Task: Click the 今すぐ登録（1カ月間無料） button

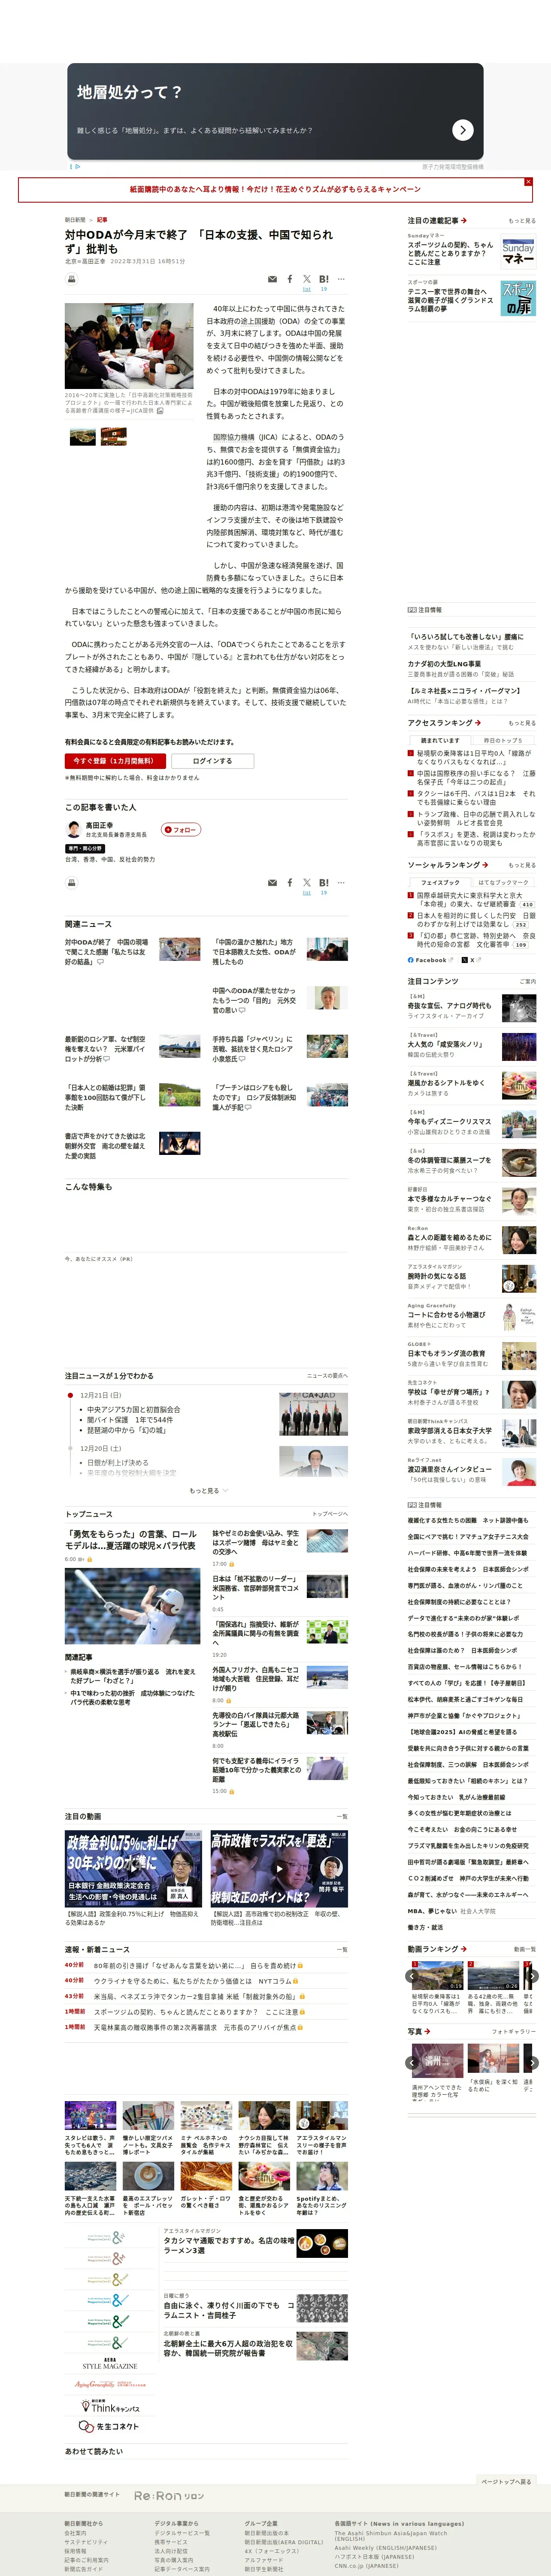Action: coord(115,761)
